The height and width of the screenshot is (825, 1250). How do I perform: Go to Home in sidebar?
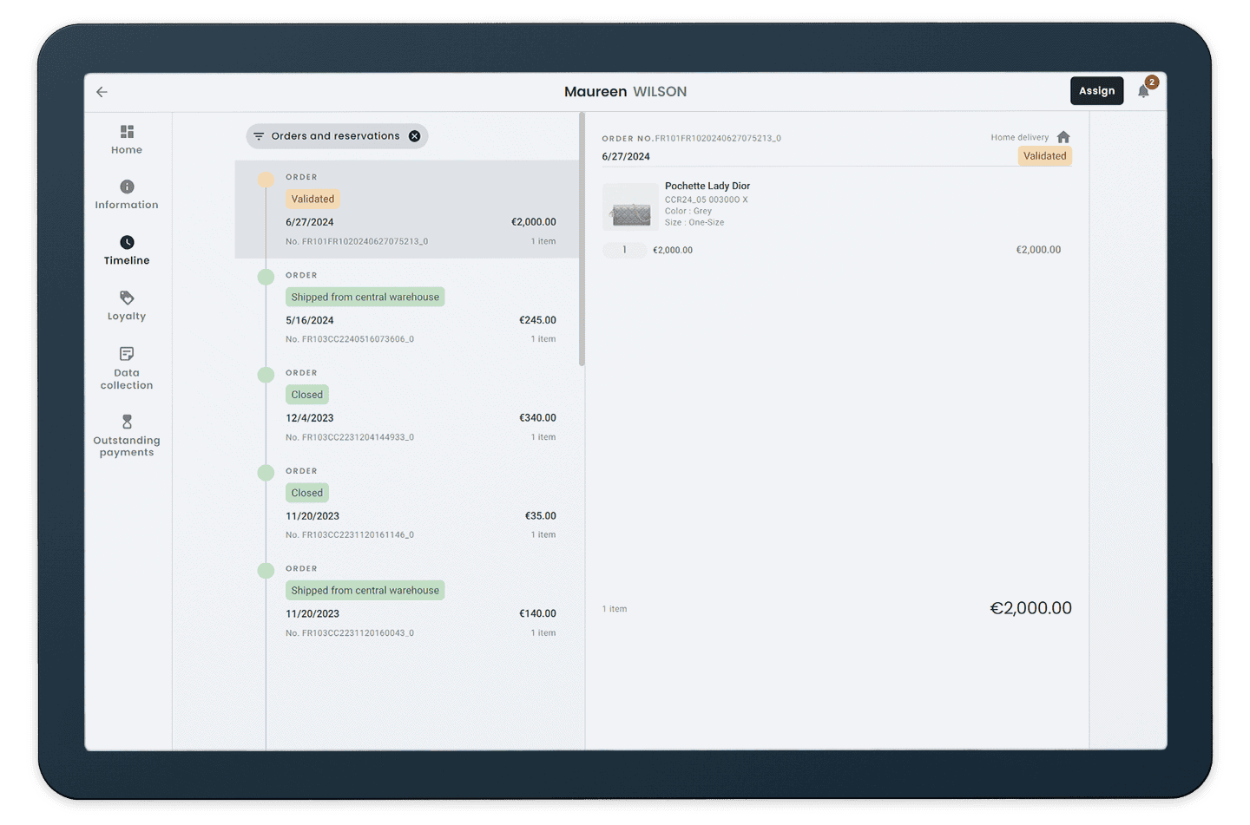127,139
